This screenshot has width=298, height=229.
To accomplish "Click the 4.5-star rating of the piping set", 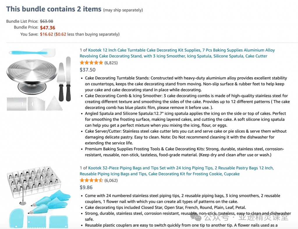I will point(91,180).
